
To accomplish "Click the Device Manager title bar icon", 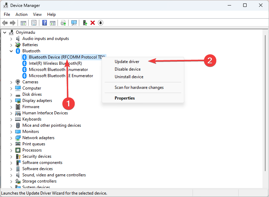I will coord(6,5).
